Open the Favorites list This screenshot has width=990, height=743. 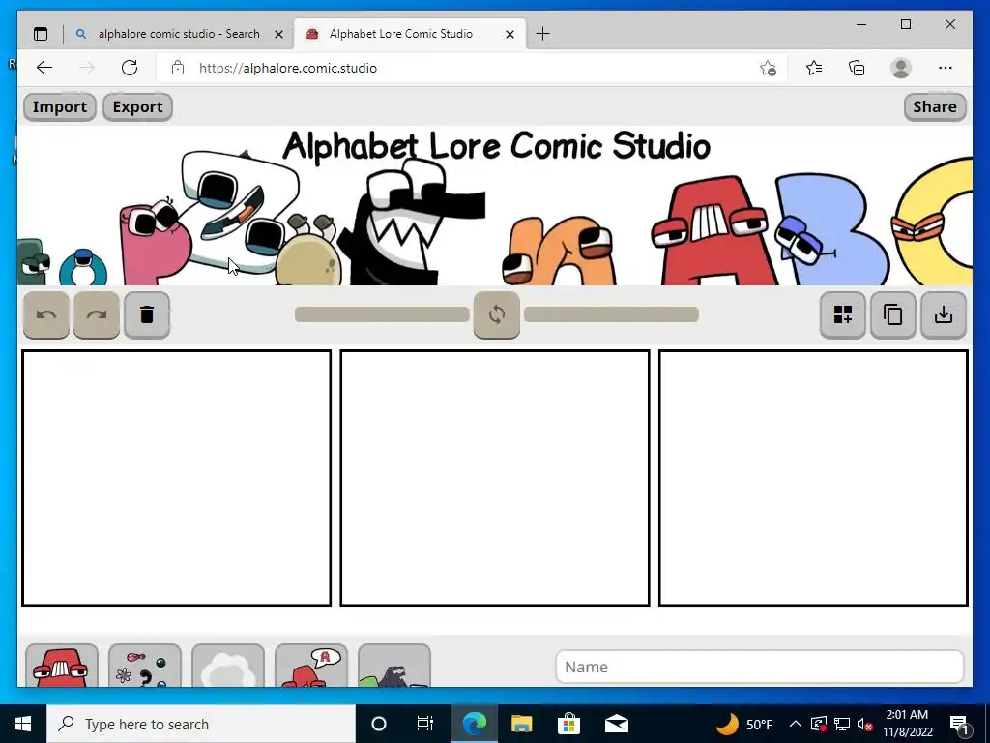click(814, 68)
